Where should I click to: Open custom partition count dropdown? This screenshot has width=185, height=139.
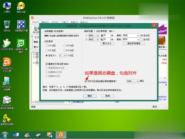click(63, 56)
